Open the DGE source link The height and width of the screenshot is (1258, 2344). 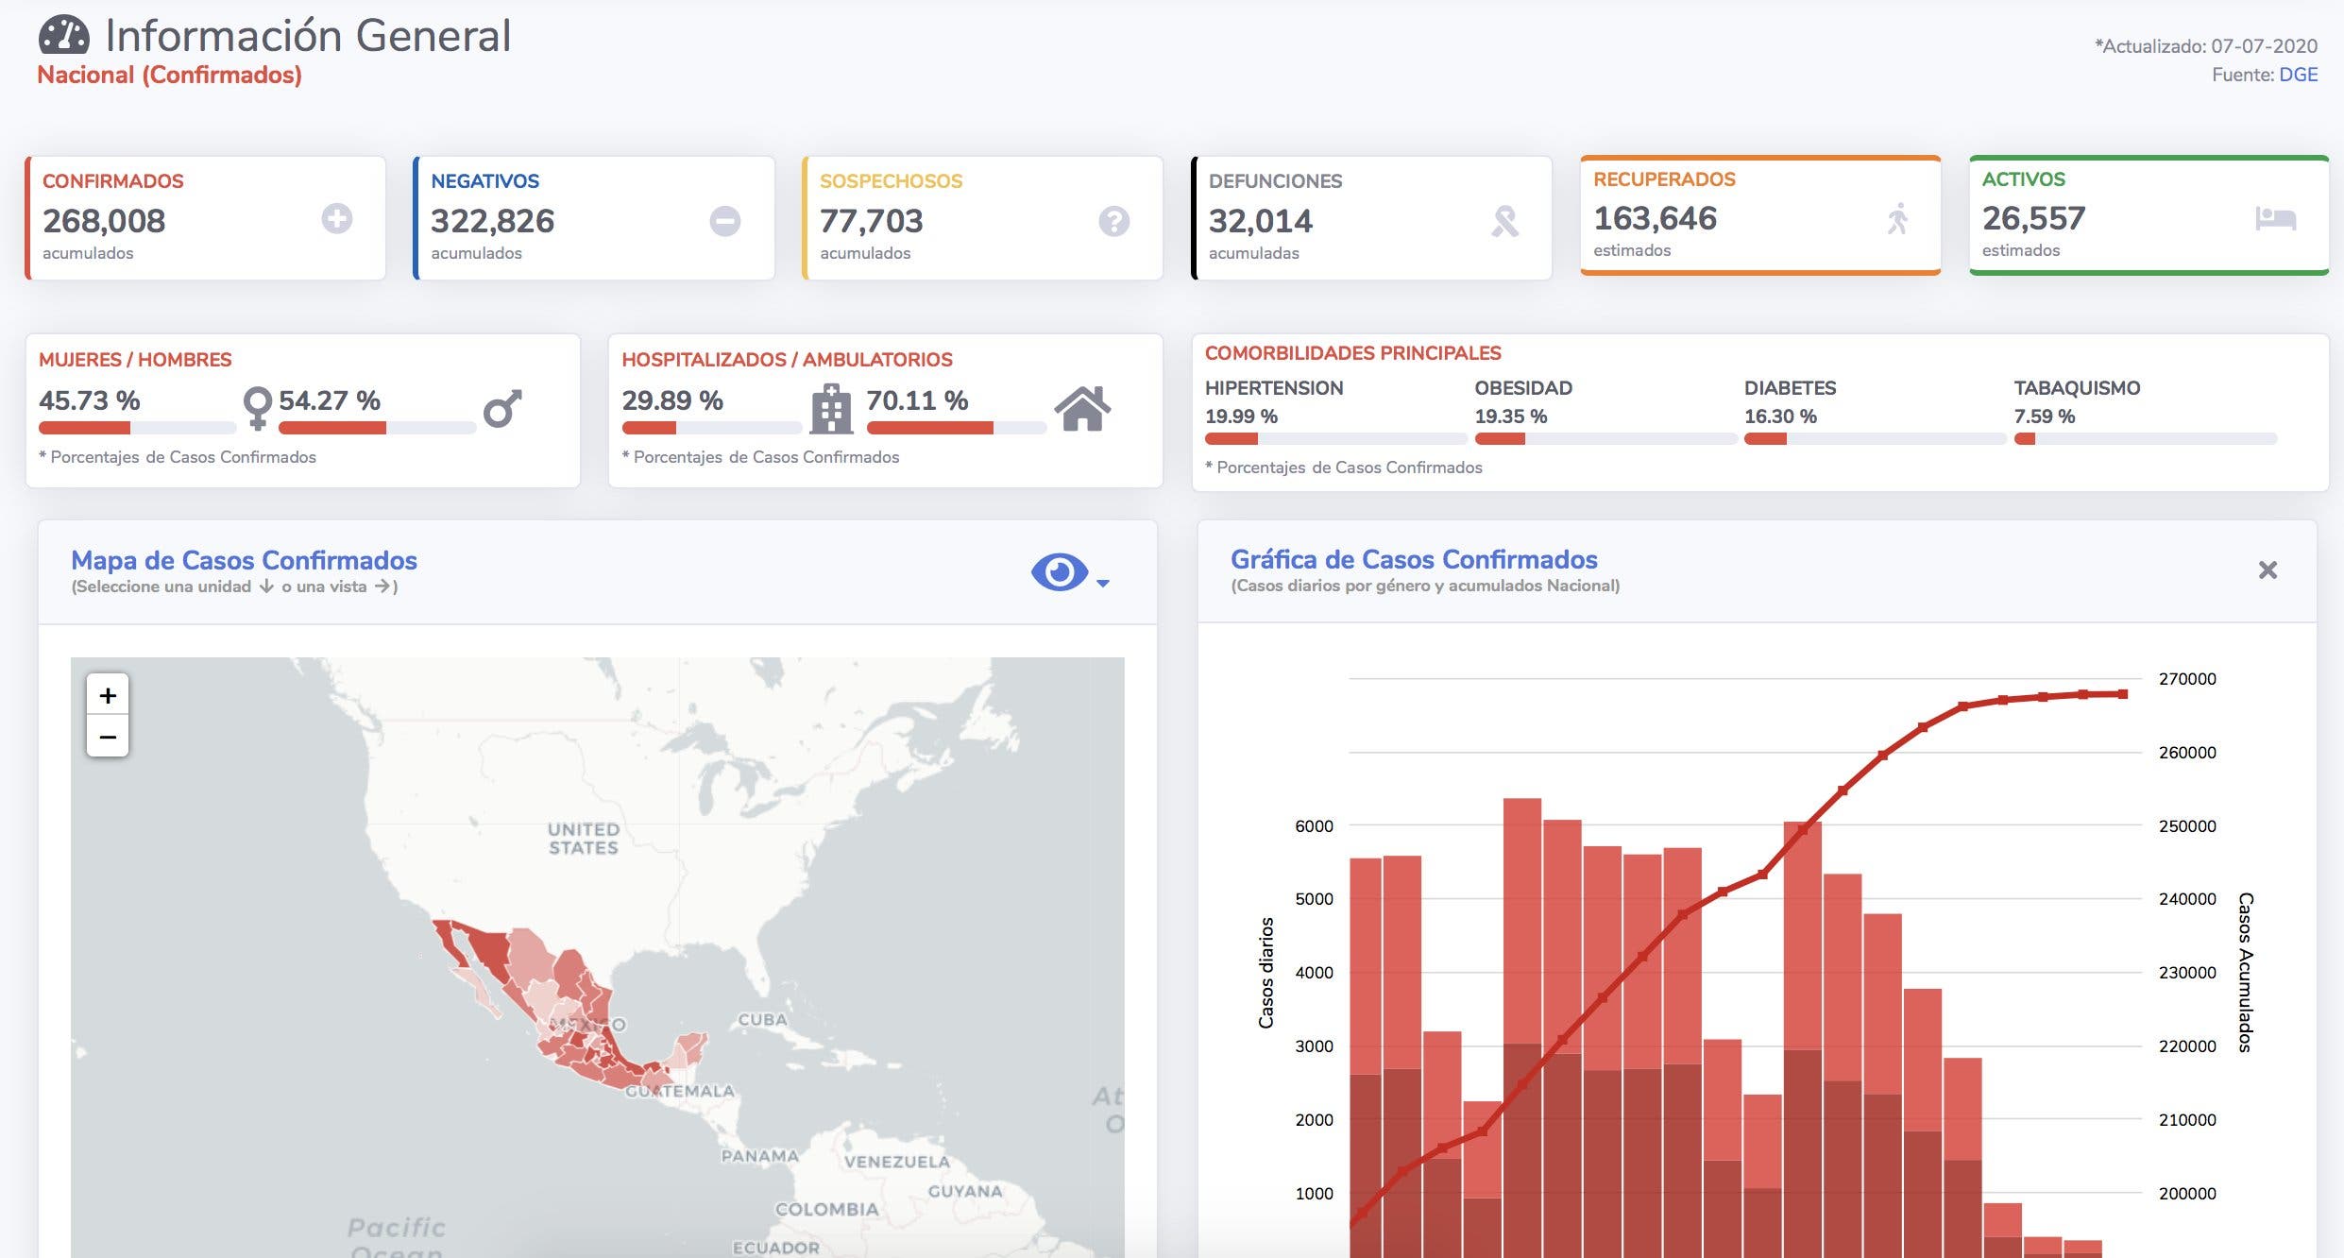pos(2298,75)
